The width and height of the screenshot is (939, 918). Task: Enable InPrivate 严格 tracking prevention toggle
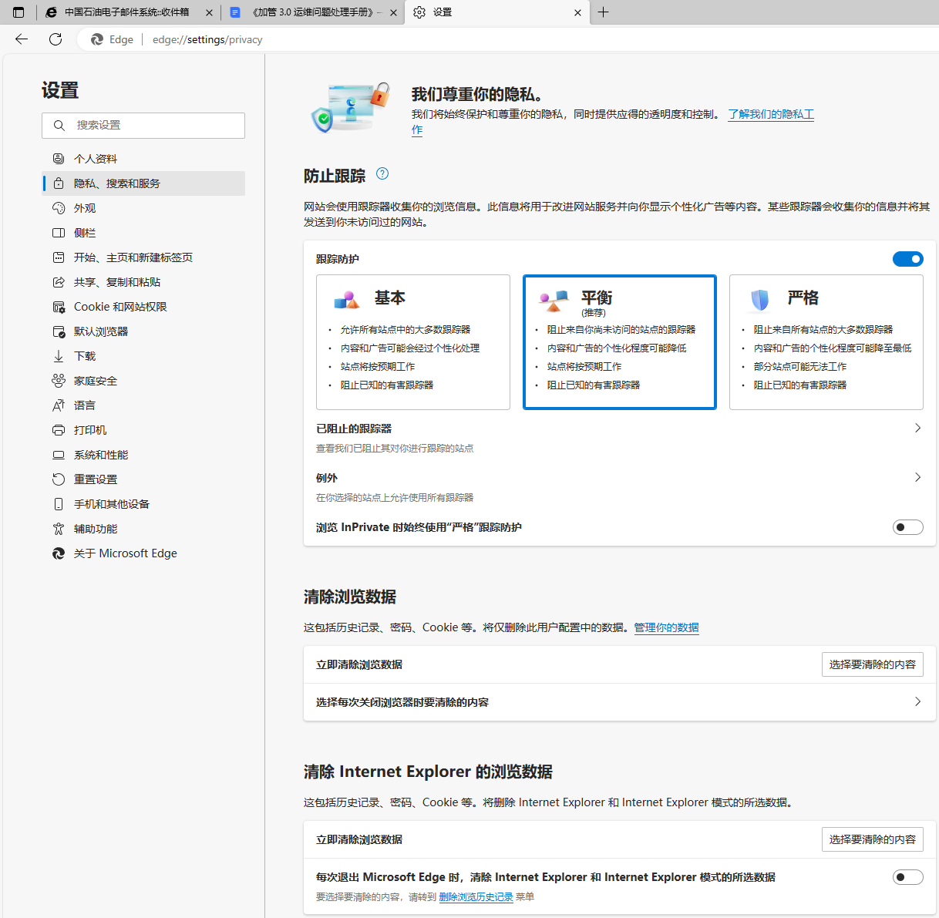907,527
